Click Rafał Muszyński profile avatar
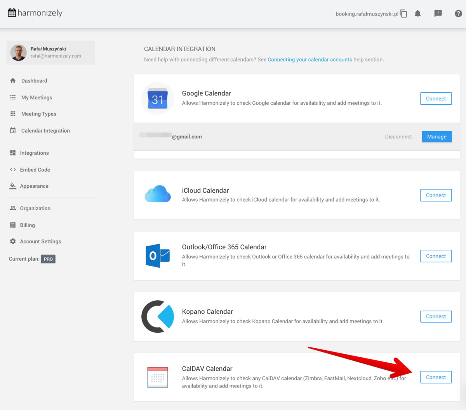Screen dimensions: 466x410 tap(19, 53)
